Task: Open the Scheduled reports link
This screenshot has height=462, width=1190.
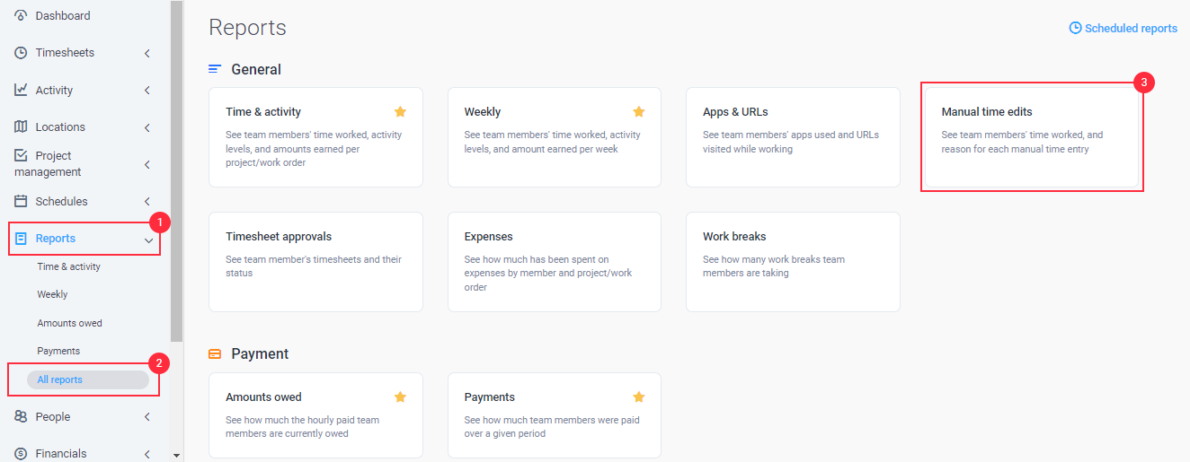Action: (1123, 28)
